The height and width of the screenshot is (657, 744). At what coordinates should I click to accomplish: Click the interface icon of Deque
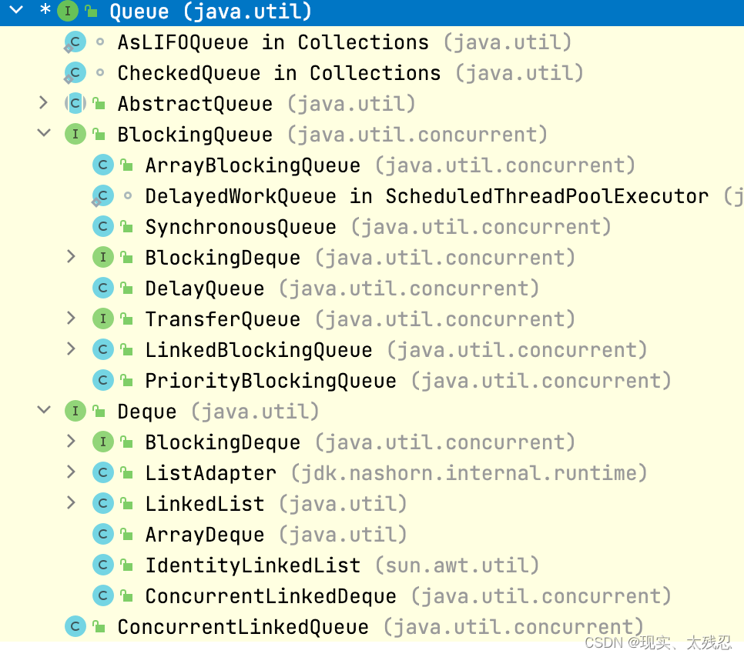pyautogui.click(x=75, y=412)
